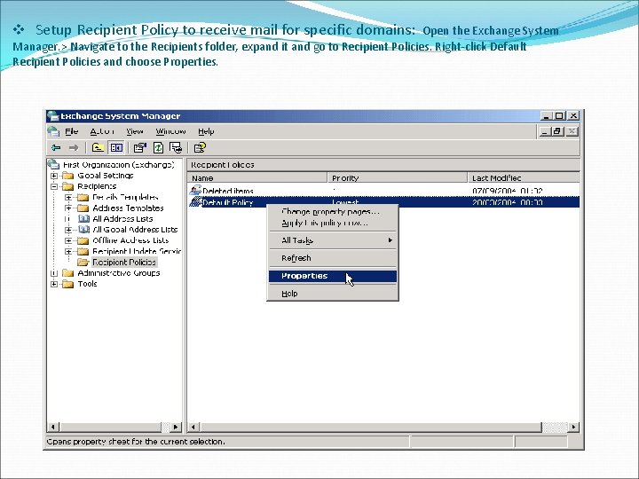Click the Address Templates folder icon
Image resolution: width=639 pixels, height=479 pixels.
[x=83, y=208]
